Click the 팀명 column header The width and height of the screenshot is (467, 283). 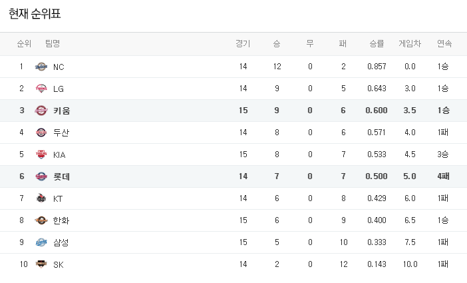[x=53, y=44]
